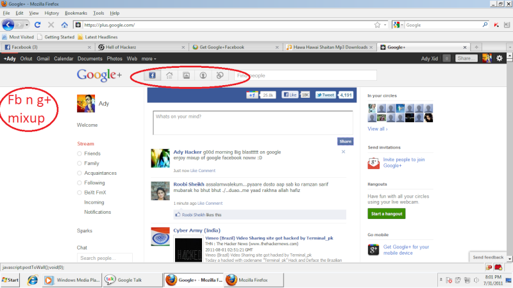Open the History menu

[52, 13]
